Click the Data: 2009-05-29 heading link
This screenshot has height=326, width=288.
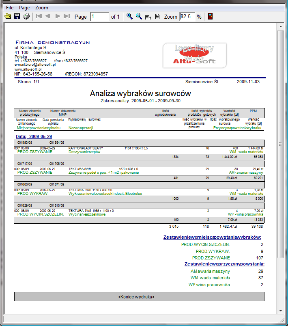click(x=34, y=136)
